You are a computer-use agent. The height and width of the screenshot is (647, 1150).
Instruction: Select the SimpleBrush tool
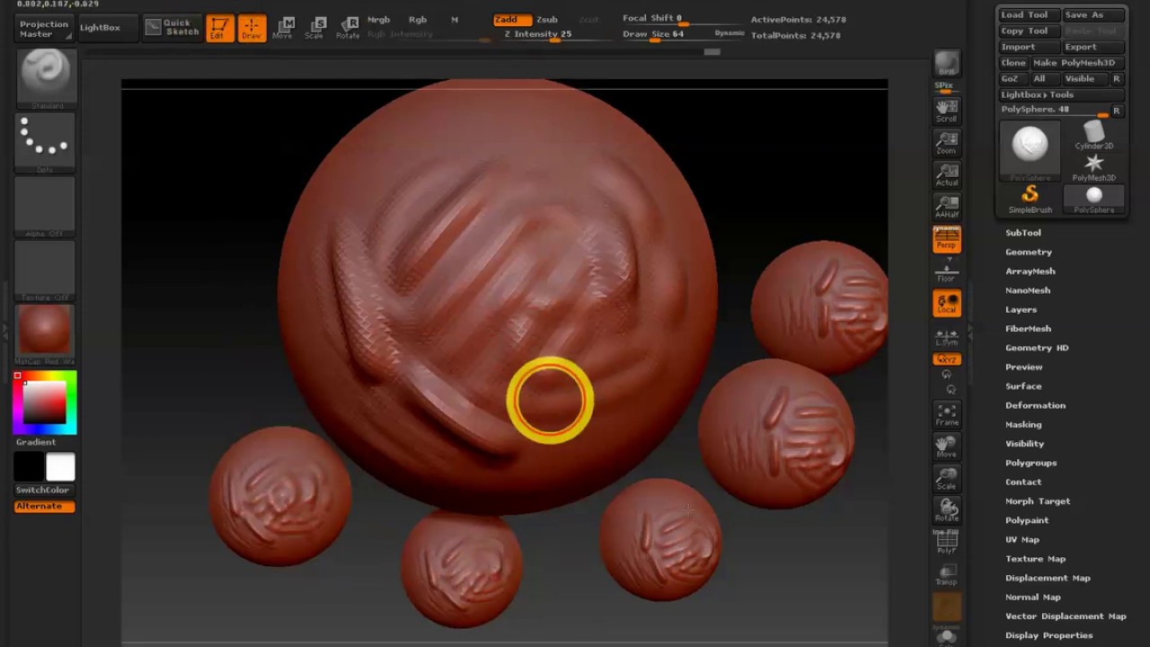click(1030, 199)
